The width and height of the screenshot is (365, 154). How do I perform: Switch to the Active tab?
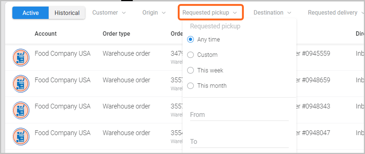pos(31,13)
